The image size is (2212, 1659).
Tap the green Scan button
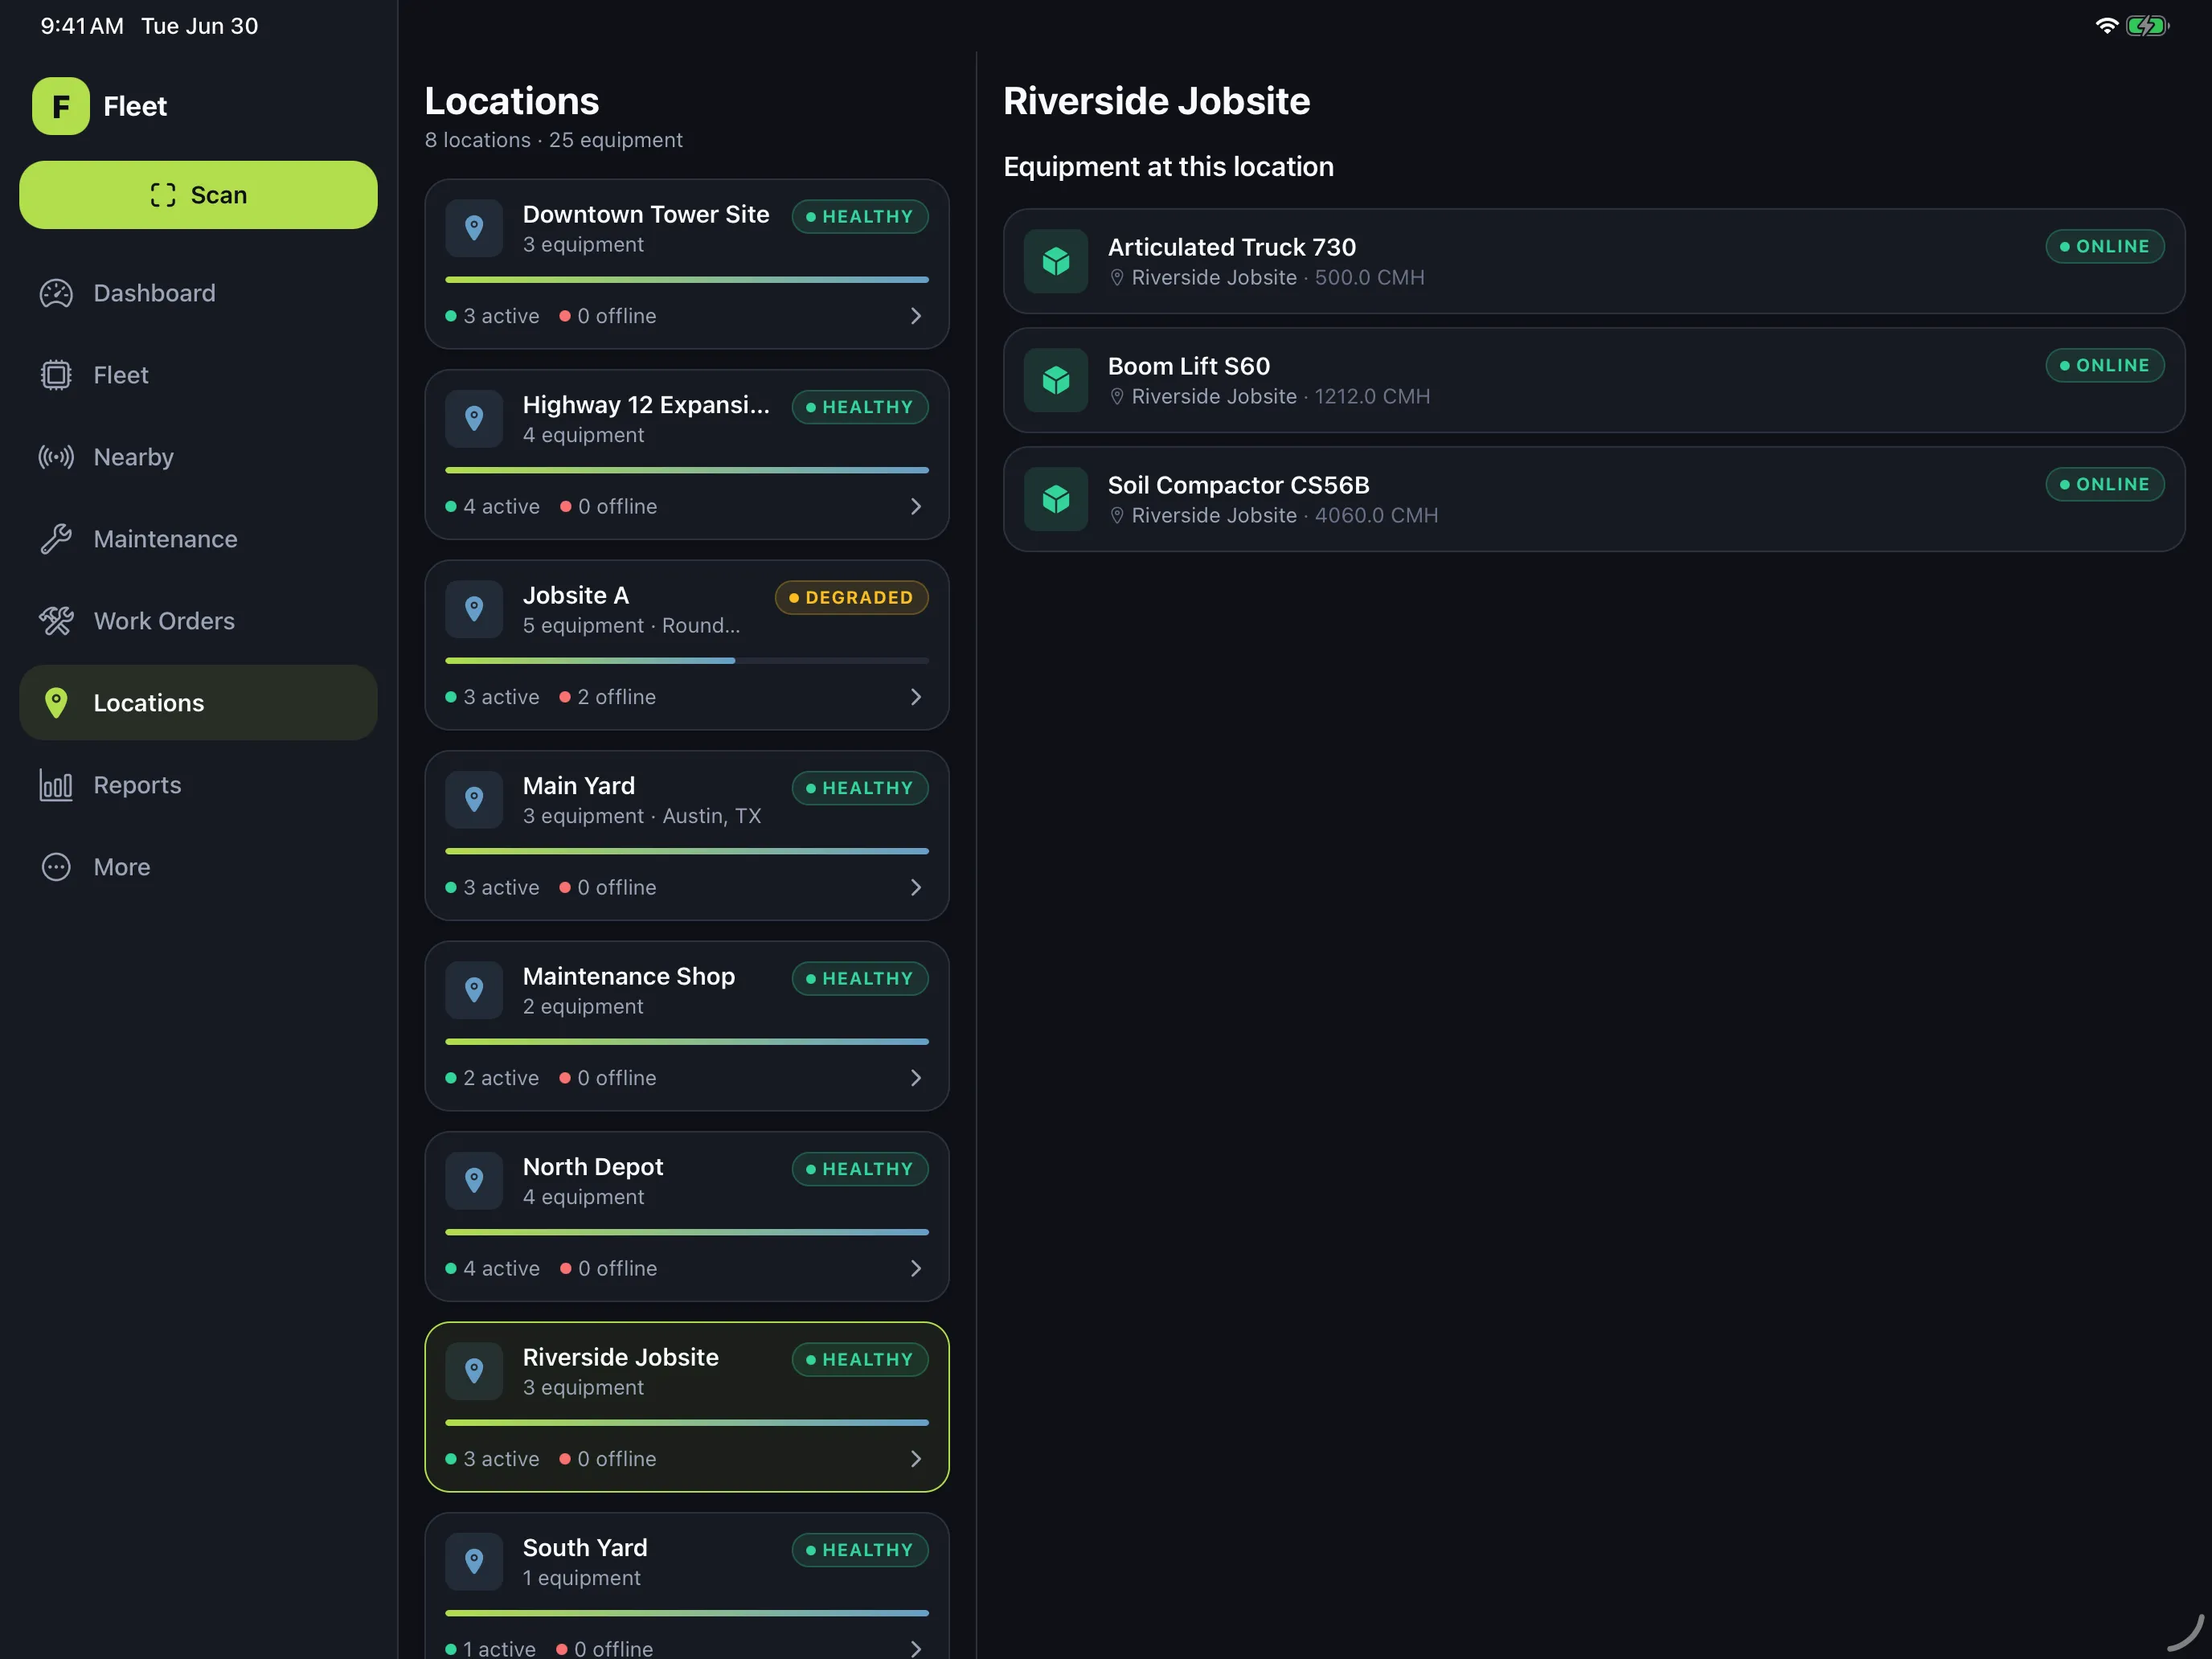(x=198, y=195)
